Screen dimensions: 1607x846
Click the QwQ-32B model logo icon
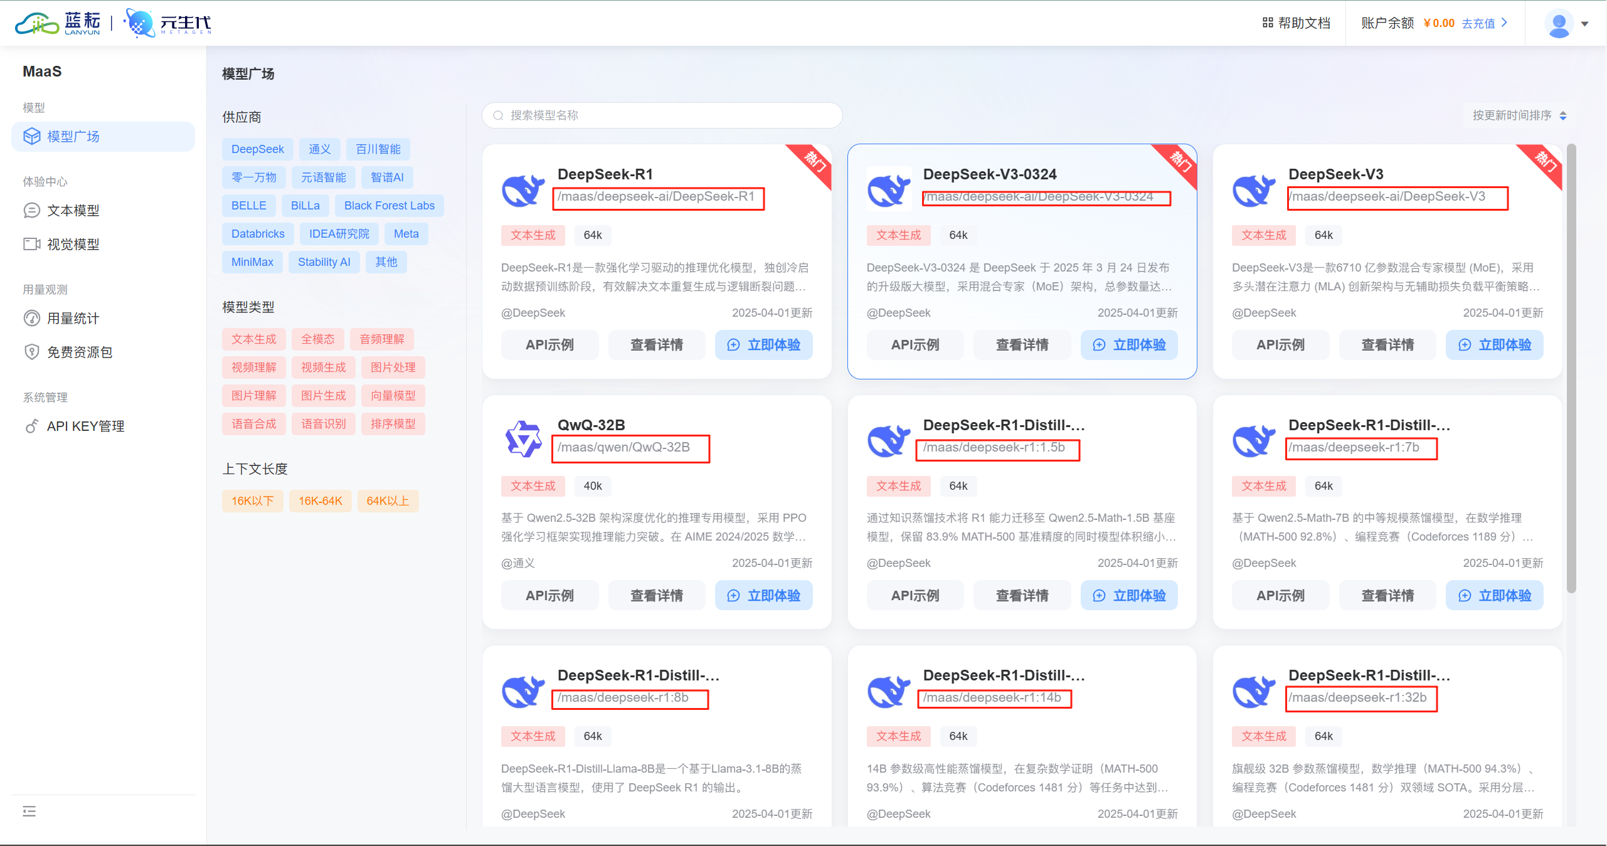(x=522, y=439)
